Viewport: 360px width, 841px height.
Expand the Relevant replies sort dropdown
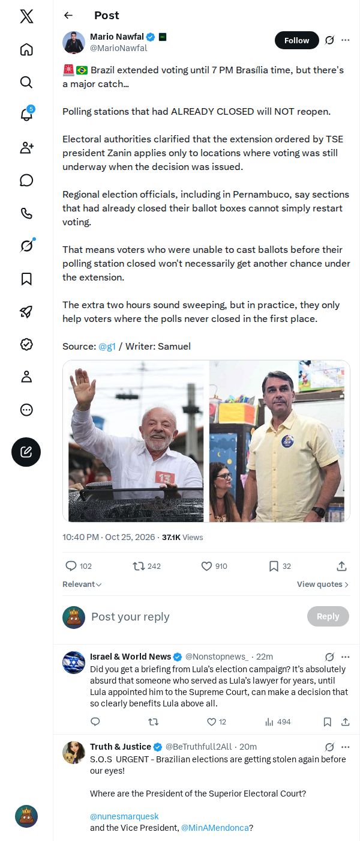pyautogui.click(x=82, y=584)
